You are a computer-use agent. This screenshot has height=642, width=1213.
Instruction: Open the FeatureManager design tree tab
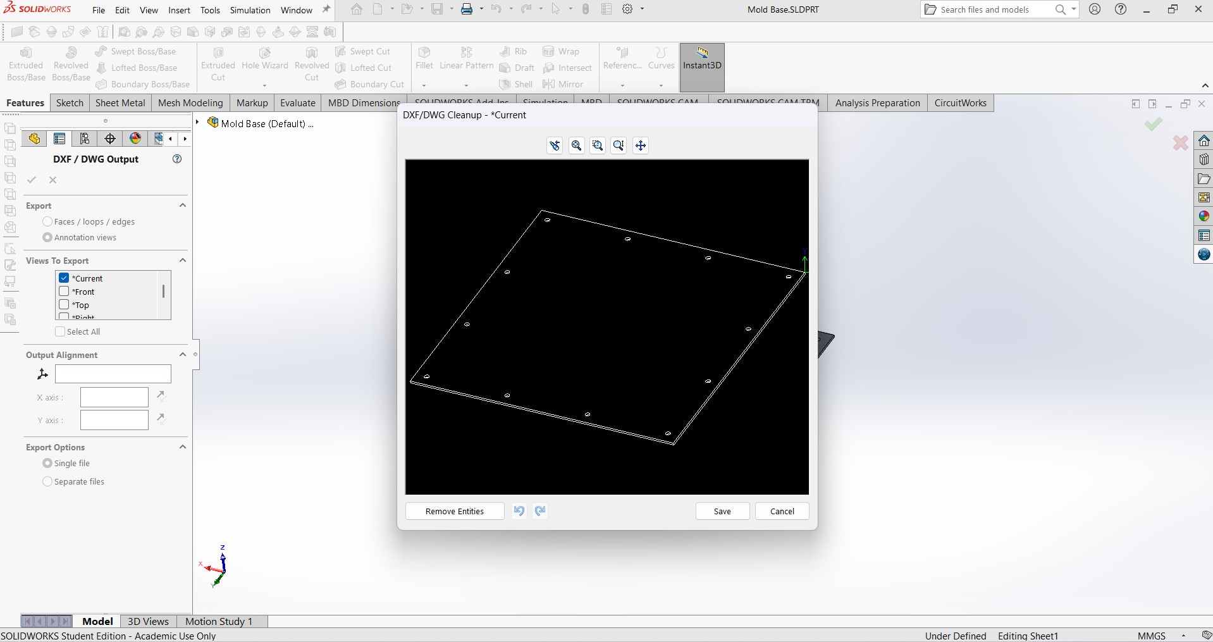coord(34,139)
